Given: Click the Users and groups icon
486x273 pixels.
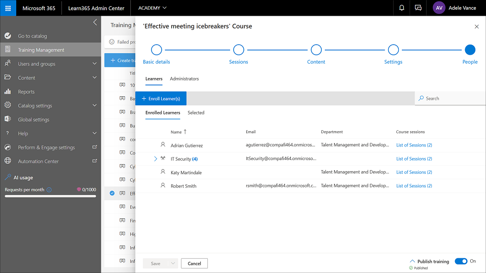Looking at the screenshot, I should 8,63.
